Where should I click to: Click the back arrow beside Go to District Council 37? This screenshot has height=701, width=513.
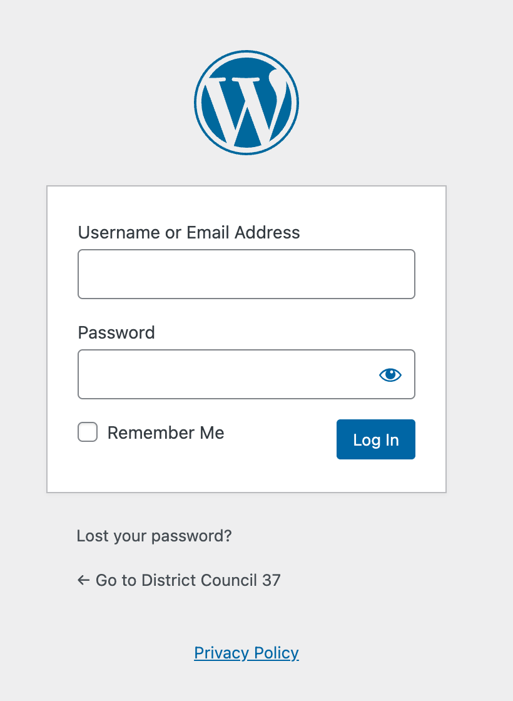pyautogui.click(x=83, y=580)
